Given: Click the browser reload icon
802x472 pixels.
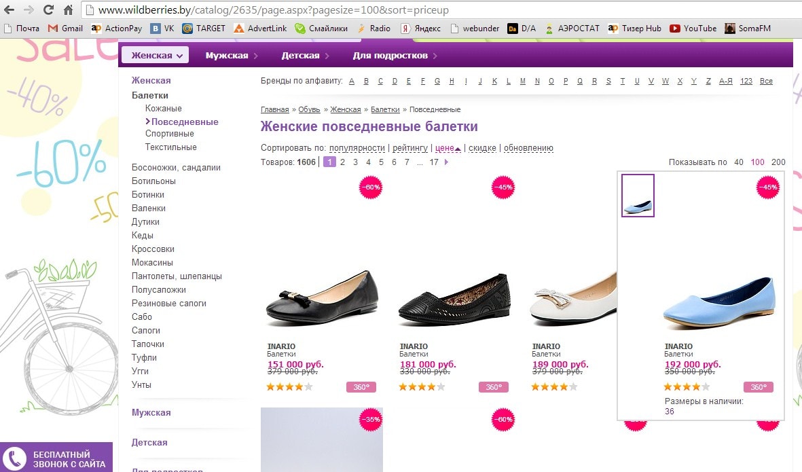Looking at the screenshot, I should (x=48, y=10).
